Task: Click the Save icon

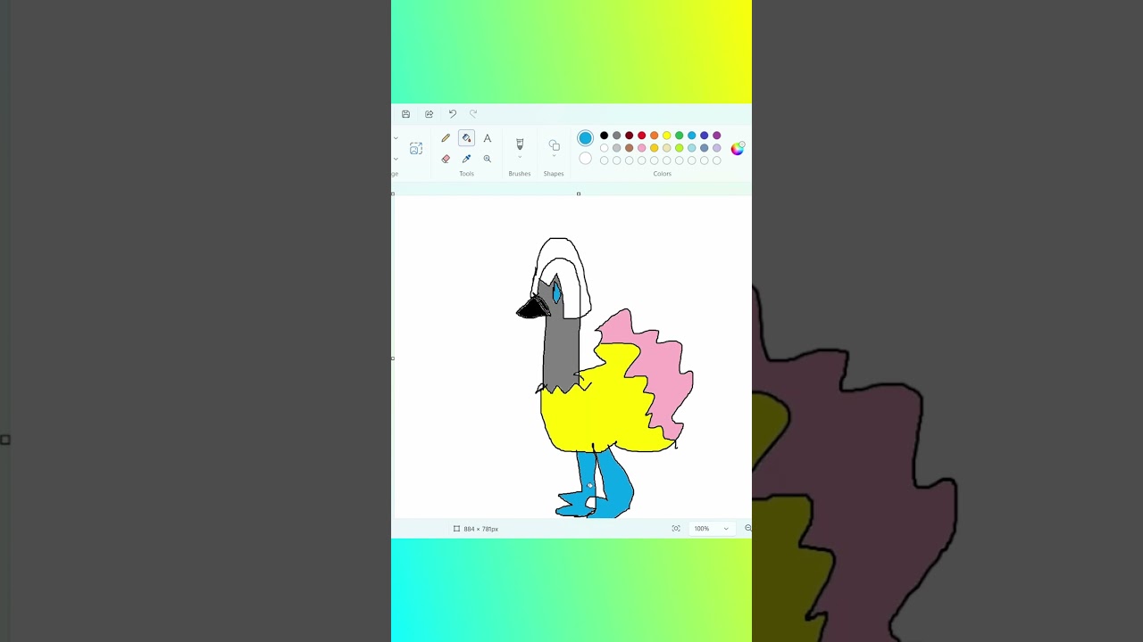Action: click(405, 114)
